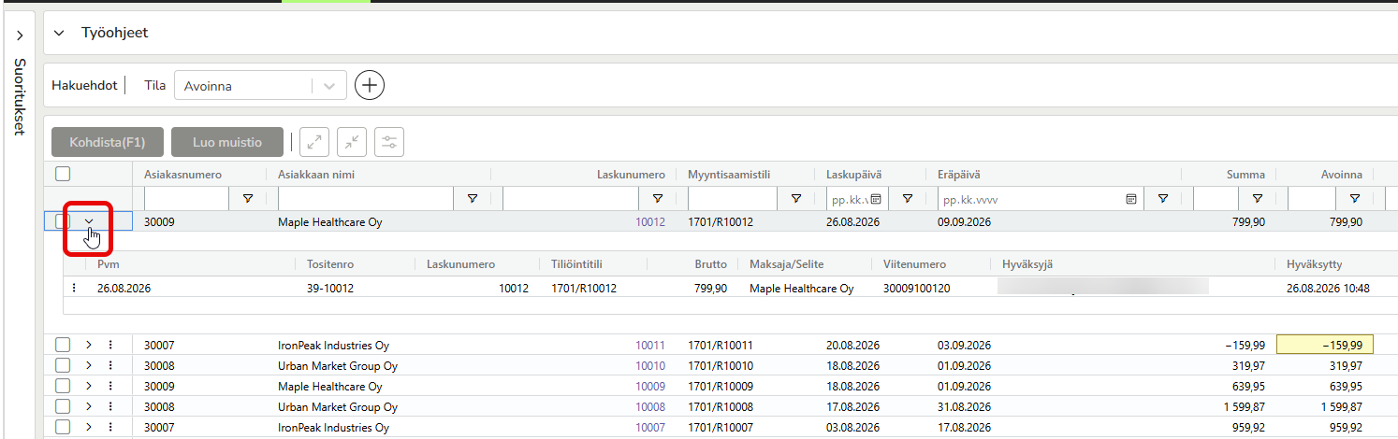Open the column settings sliders icon
Viewport: 1398px width, 439px height.
pos(389,142)
